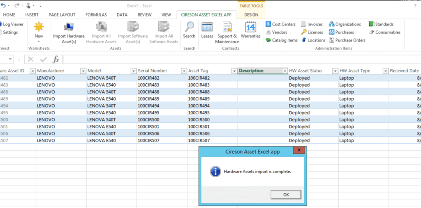This screenshot has width=421, height=208.
Task: Open Cost Centers administration item
Action: tap(280, 24)
